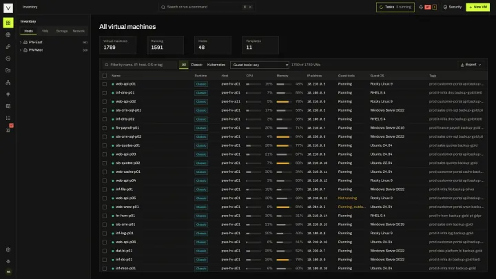
Task: Click the V logo in the corner
Action: 8,8
